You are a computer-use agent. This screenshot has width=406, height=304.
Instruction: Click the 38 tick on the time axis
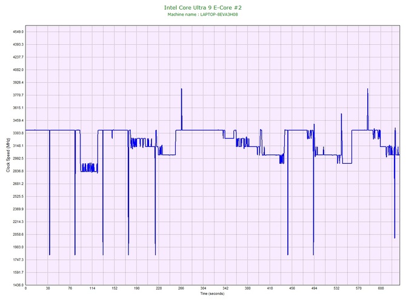[x=48, y=288]
